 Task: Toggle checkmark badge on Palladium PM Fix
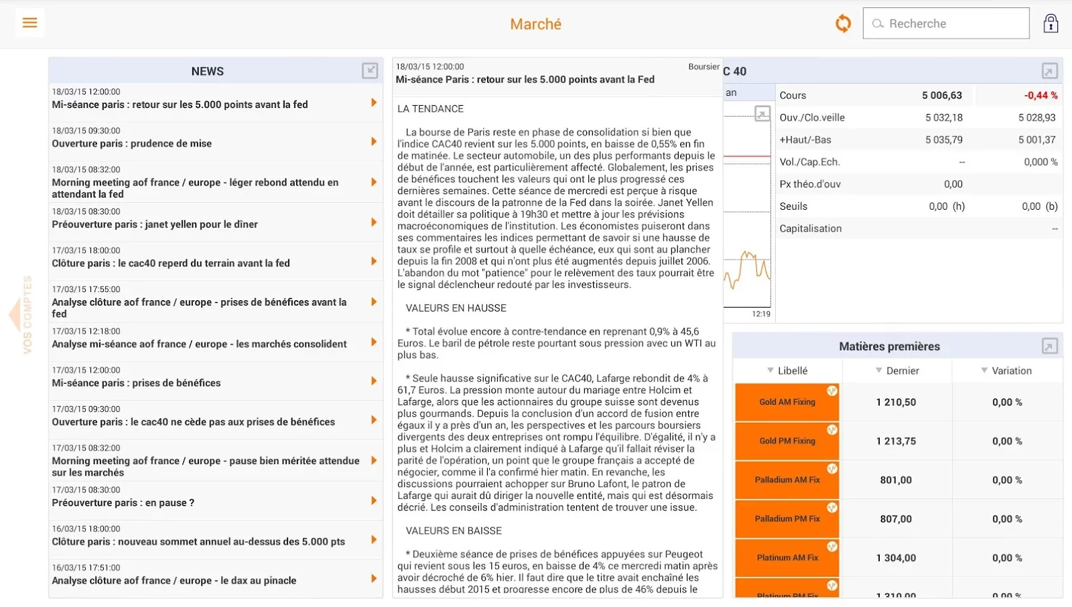832,508
